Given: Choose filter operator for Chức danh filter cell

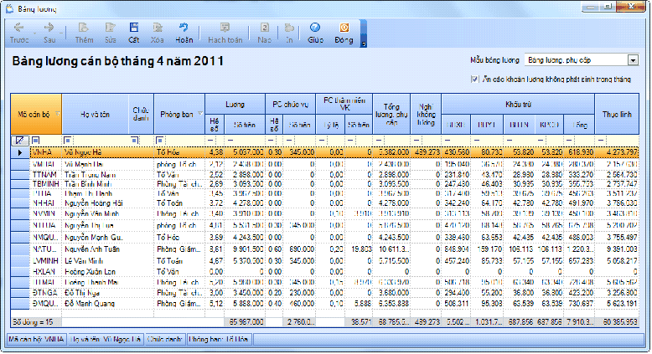Looking at the screenshot, I should [135, 141].
